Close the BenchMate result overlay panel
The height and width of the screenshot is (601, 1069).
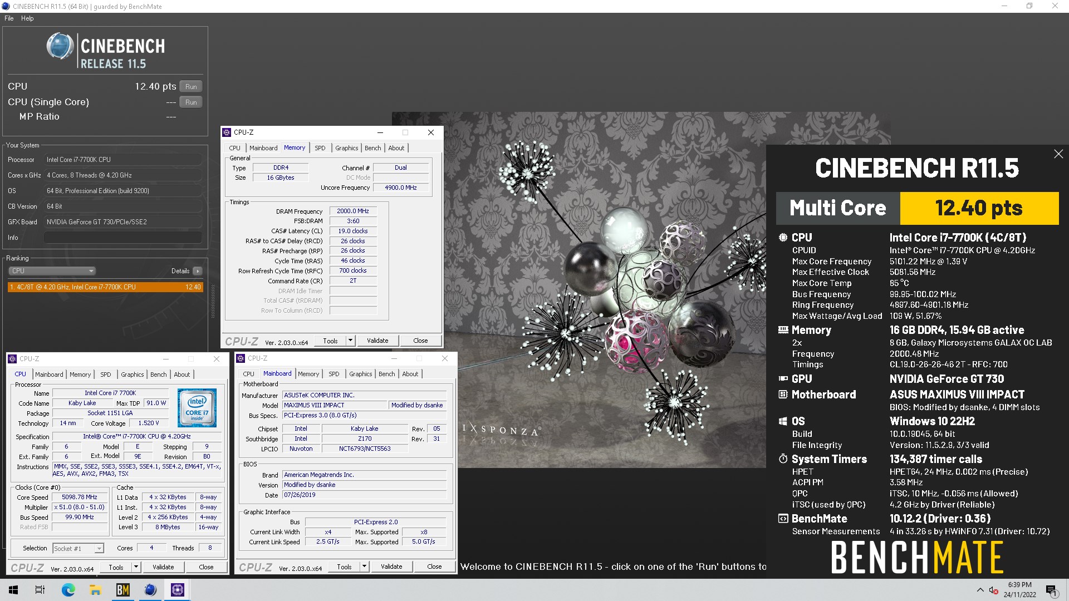tap(1058, 154)
